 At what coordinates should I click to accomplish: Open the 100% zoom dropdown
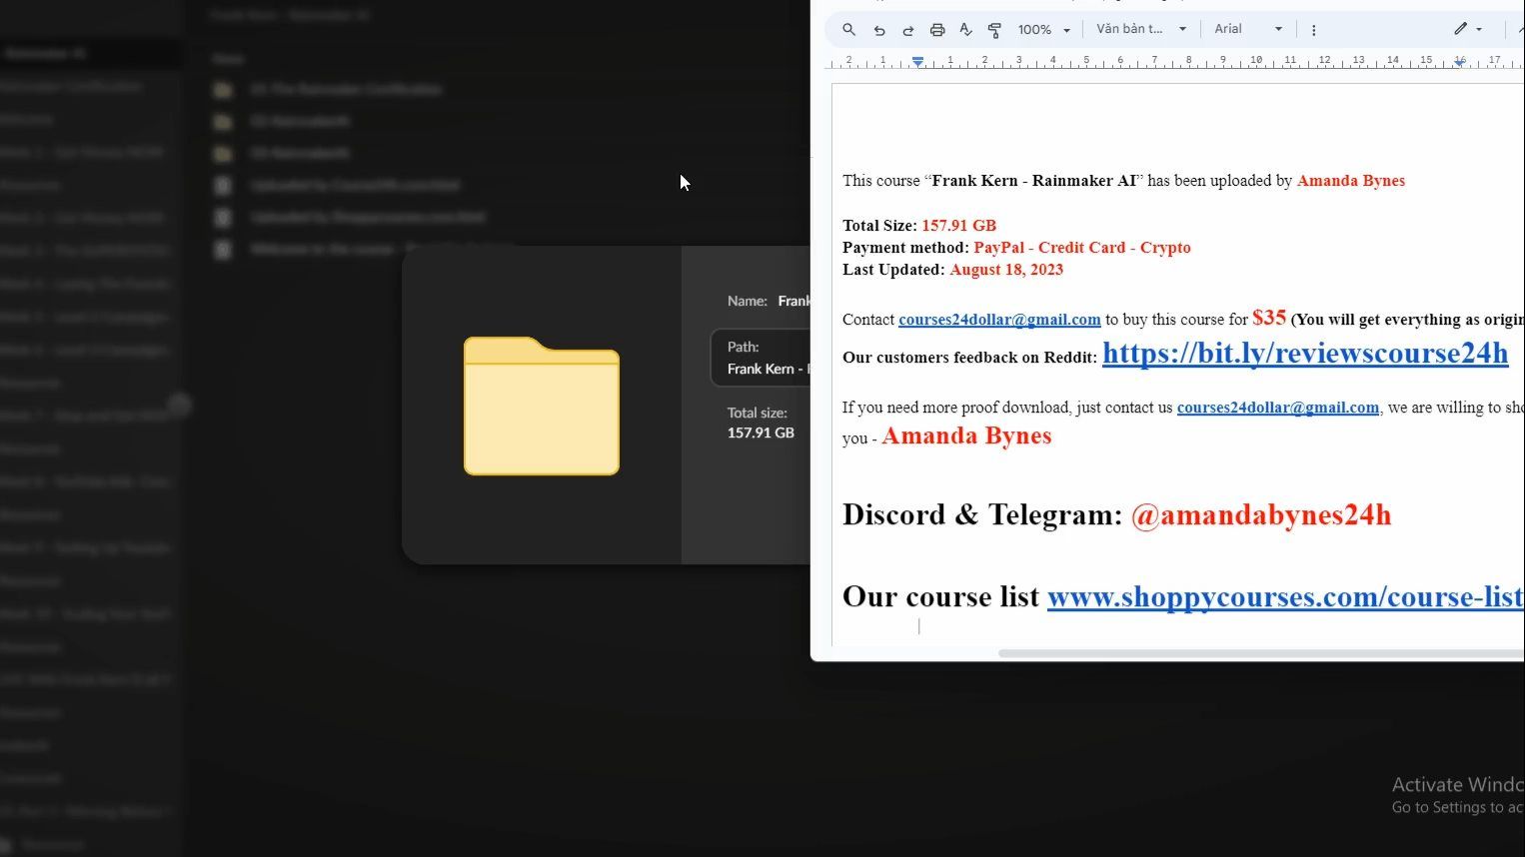(1044, 30)
